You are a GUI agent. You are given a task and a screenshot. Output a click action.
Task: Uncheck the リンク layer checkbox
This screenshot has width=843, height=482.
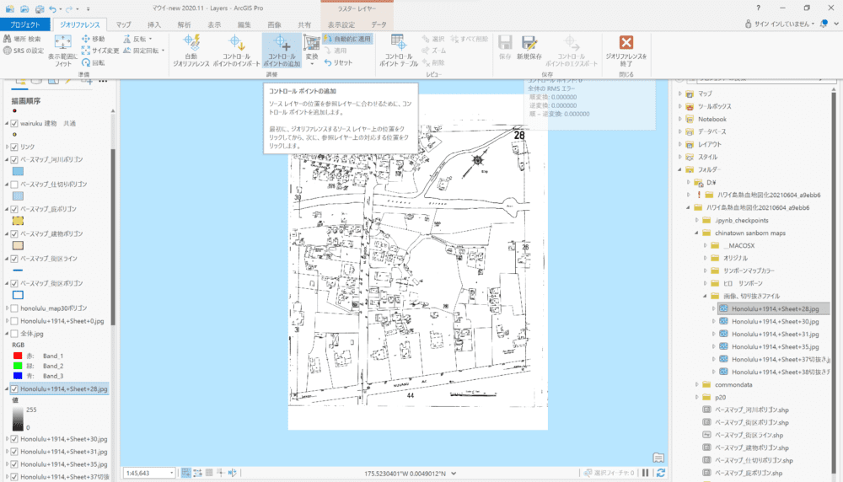14,147
